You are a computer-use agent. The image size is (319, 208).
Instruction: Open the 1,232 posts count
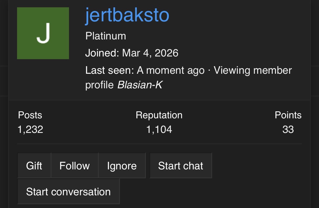[x=30, y=129]
